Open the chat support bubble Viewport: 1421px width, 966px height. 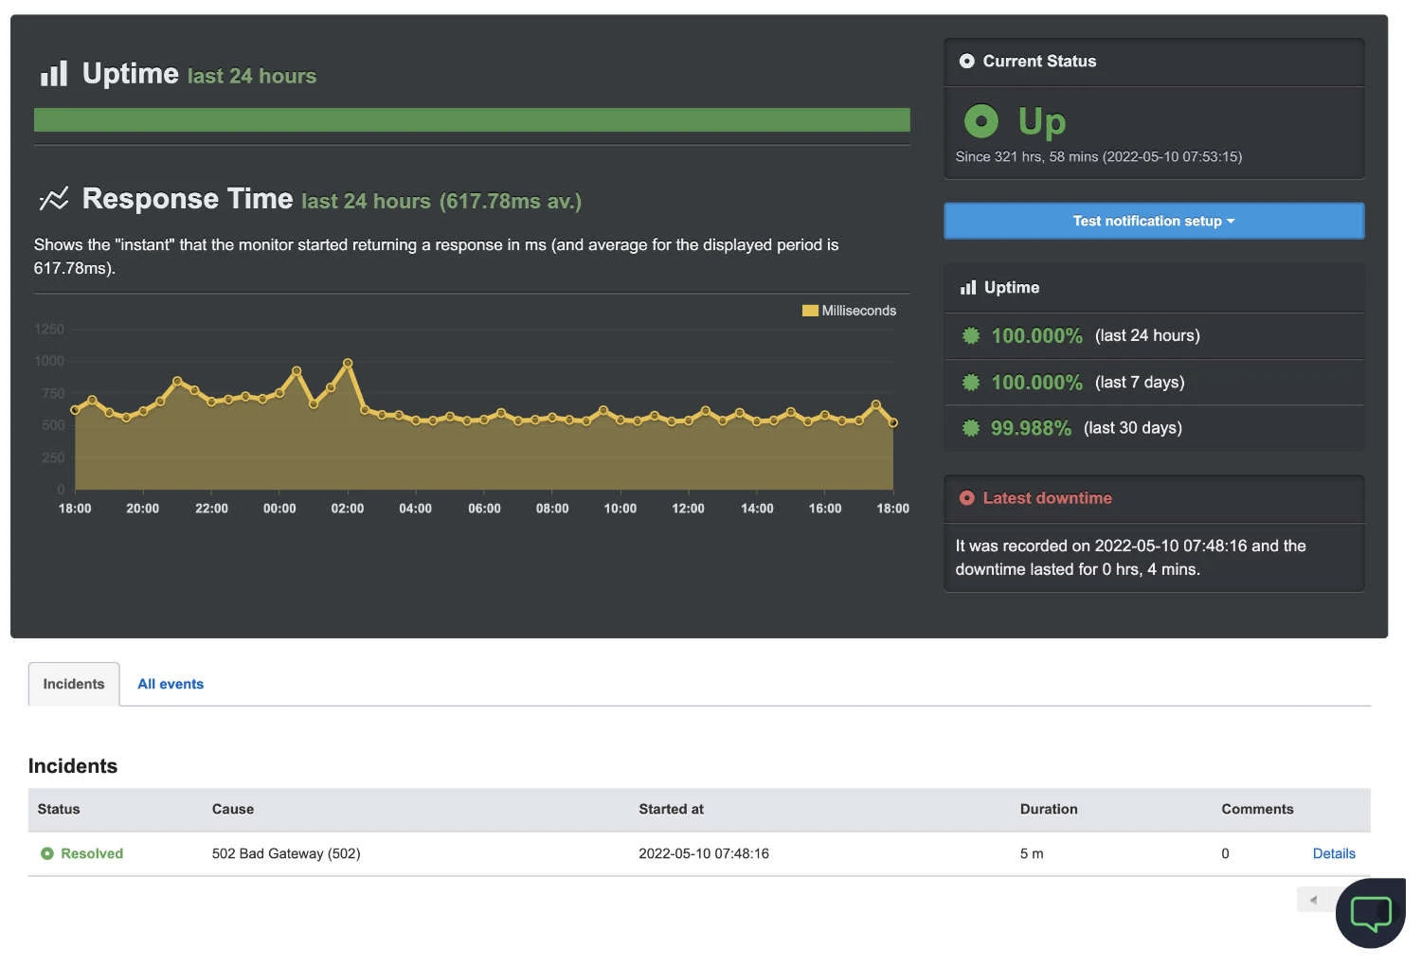coord(1371,913)
